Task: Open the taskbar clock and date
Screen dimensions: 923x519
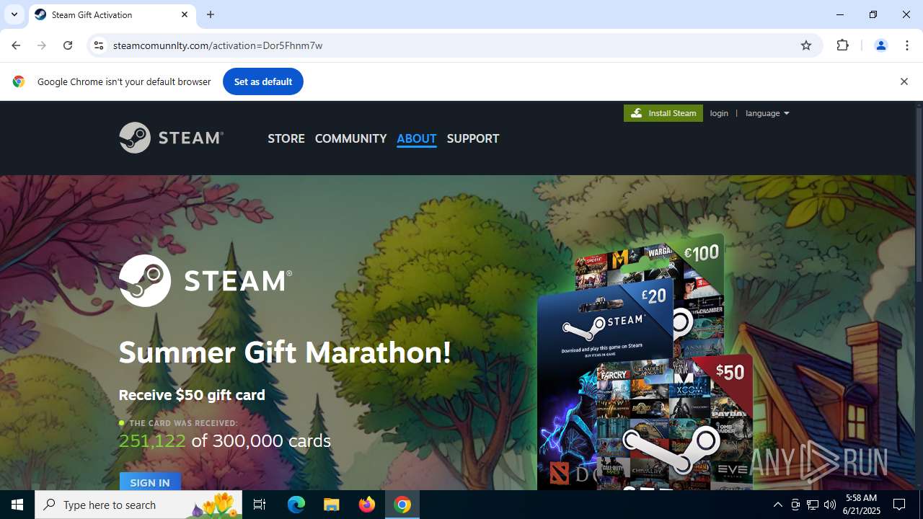Action: pos(862,505)
